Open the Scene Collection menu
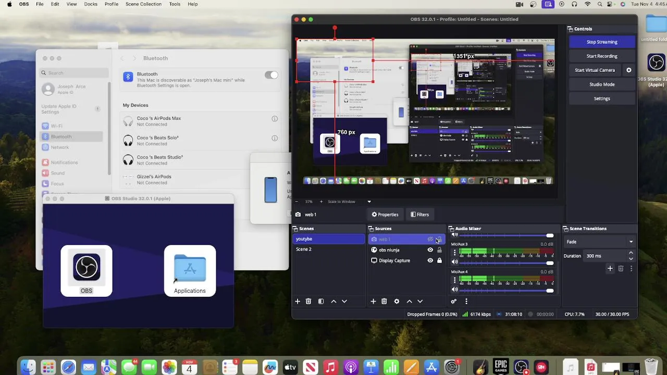Screen dimensions: 667x375 [143, 4]
